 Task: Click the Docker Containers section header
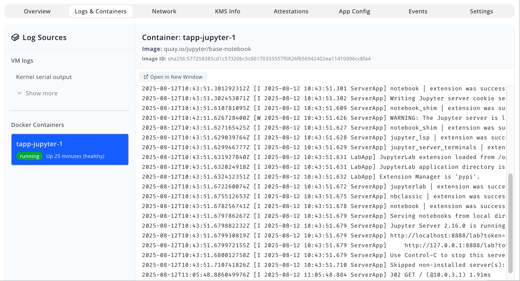tap(38, 125)
